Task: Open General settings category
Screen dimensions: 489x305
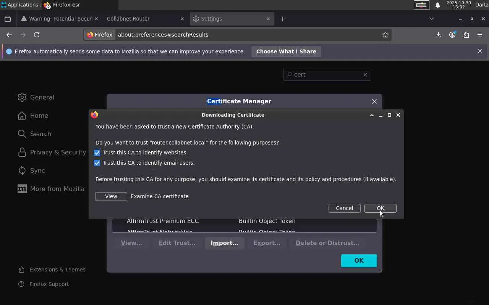Action: 36,97
